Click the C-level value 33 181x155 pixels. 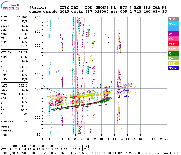pyautogui.click(x=26, y=121)
